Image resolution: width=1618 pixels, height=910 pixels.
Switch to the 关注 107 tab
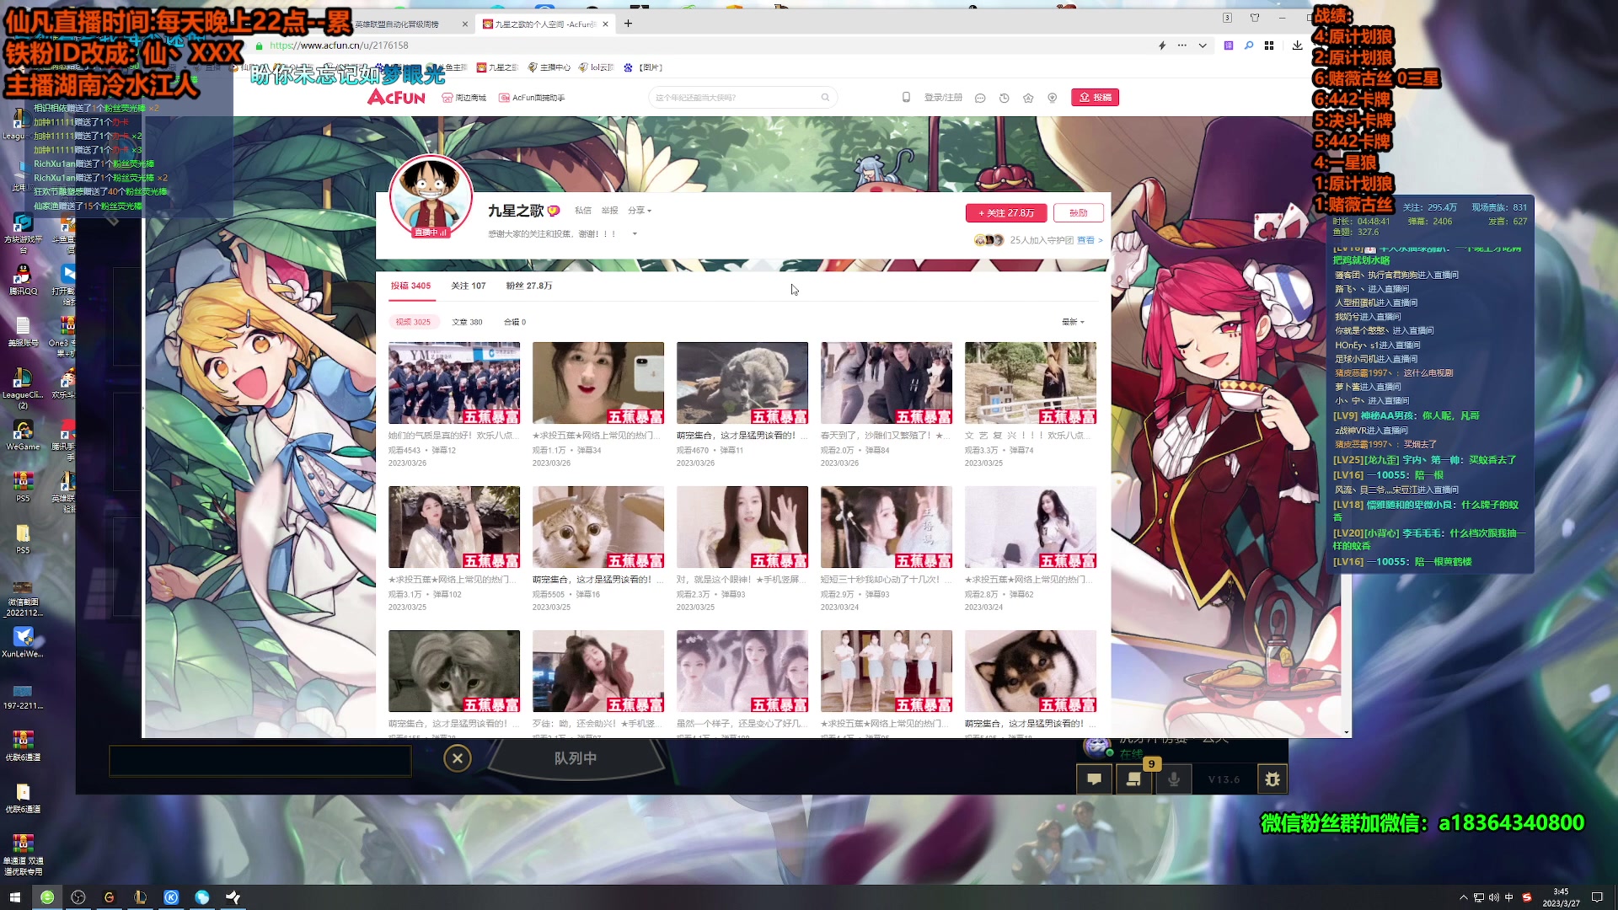pos(468,286)
